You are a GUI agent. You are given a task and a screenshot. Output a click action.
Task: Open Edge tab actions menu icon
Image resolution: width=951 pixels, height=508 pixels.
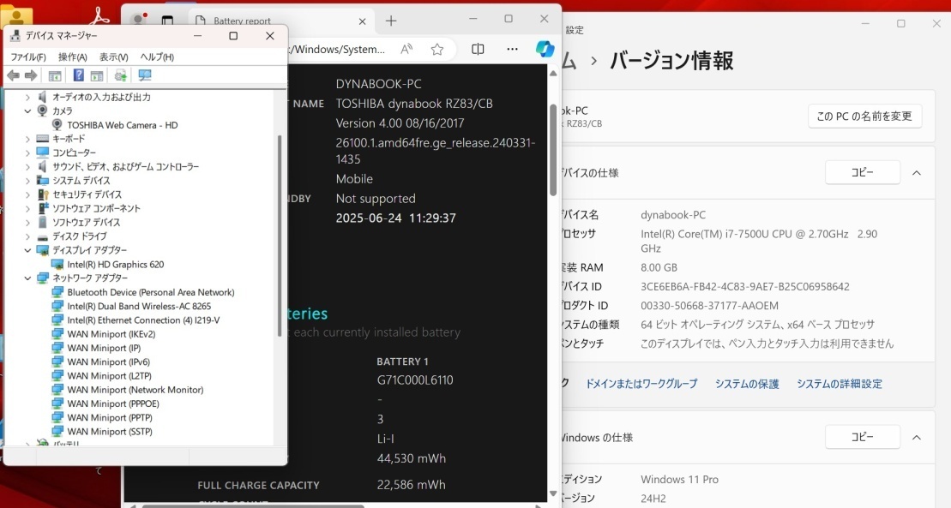pyautogui.click(x=167, y=21)
